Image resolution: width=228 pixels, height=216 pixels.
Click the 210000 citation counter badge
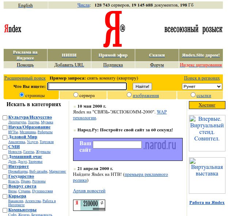[89, 205]
